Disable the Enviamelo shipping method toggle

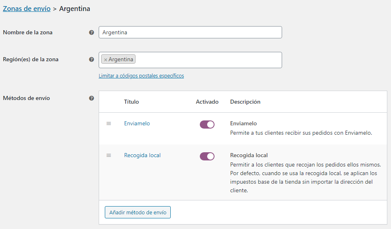(x=207, y=125)
